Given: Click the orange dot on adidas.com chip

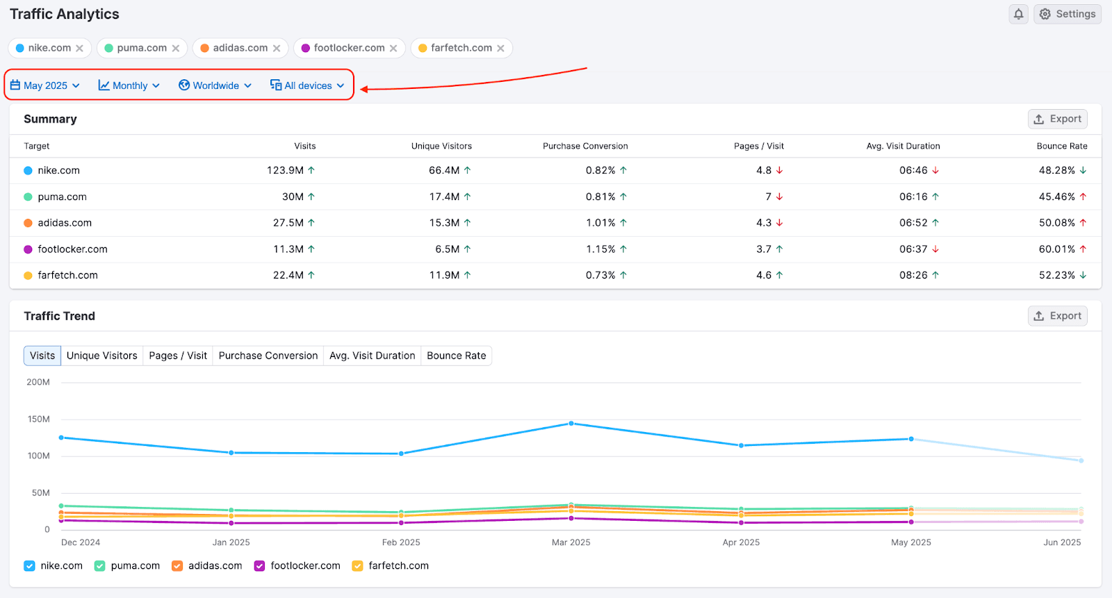Looking at the screenshot, I should 204,48.
